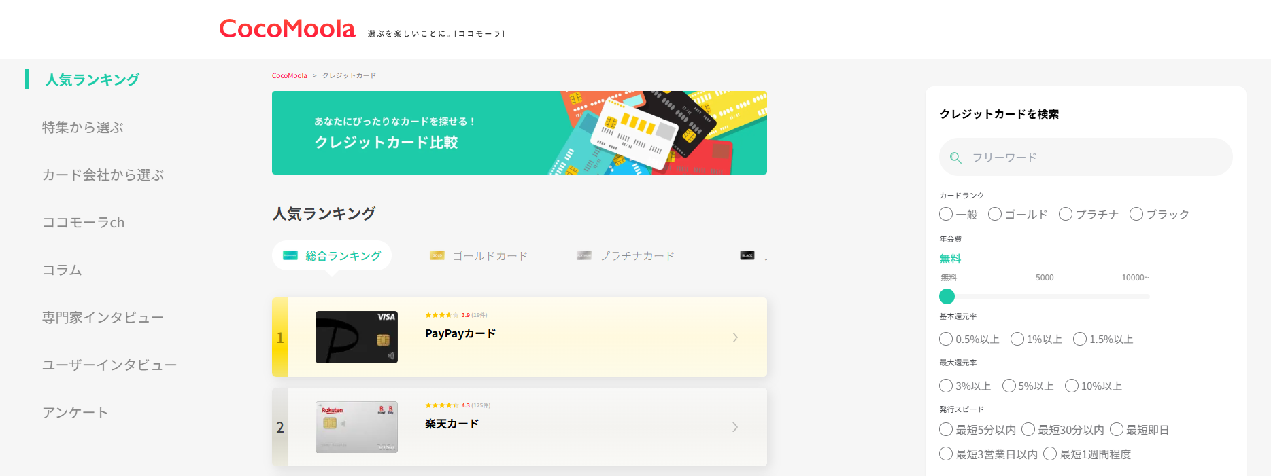Select the ゴールド card rank radio button
The height and width of the screenshot is (476, 1271).
(995, 215)
